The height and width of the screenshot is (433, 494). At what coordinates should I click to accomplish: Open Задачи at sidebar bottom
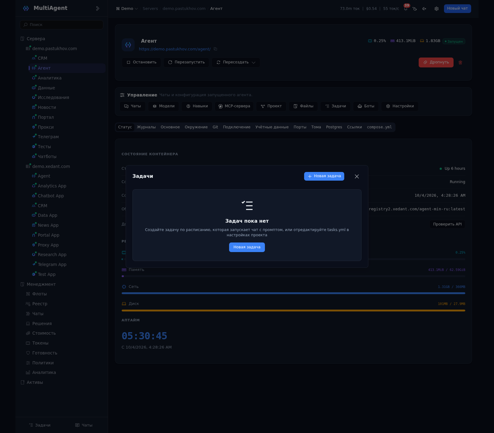click(x=40, y=425)
